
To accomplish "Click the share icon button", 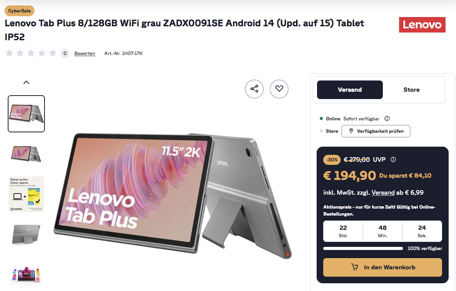I will click(x=254, y=89).
